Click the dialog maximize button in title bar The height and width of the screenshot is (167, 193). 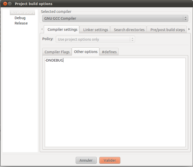tap(10, 4)
